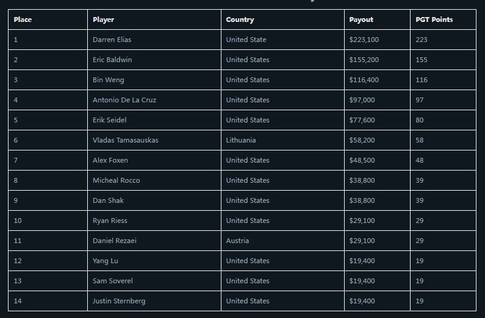Viewport: 485px width, 318px height.
Task: Click the Payout column header
Action: tap(361, 19)
